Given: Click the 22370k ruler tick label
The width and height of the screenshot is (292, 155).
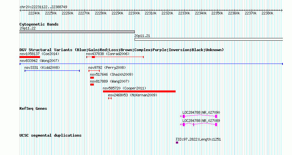Looking at the screenshot, I should click(251, 13).
